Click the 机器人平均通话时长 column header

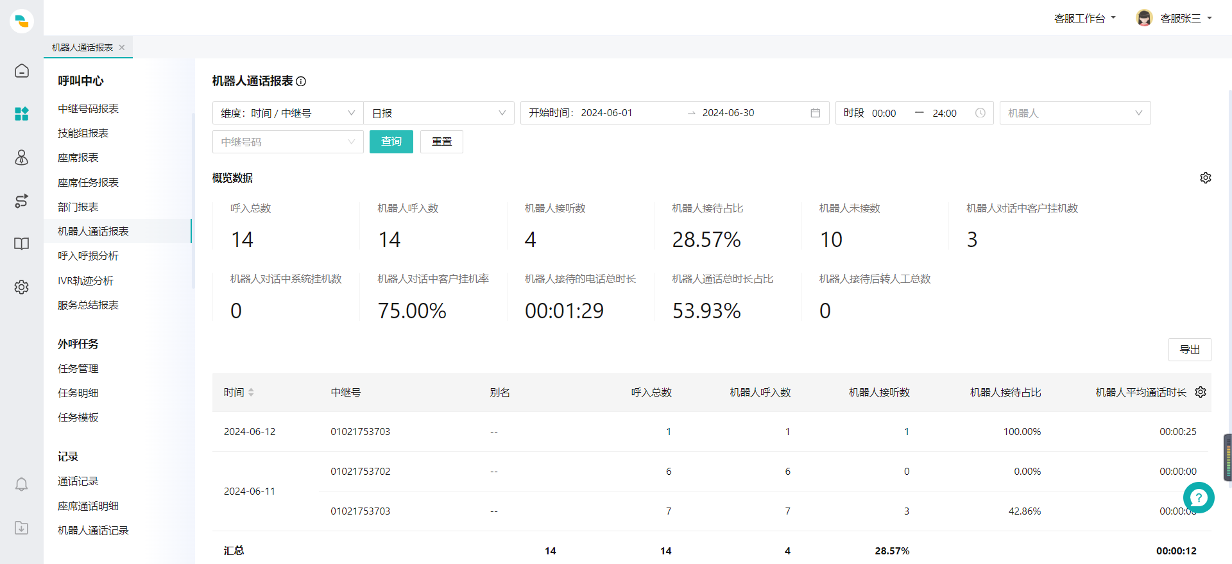tap(1141, 392)
